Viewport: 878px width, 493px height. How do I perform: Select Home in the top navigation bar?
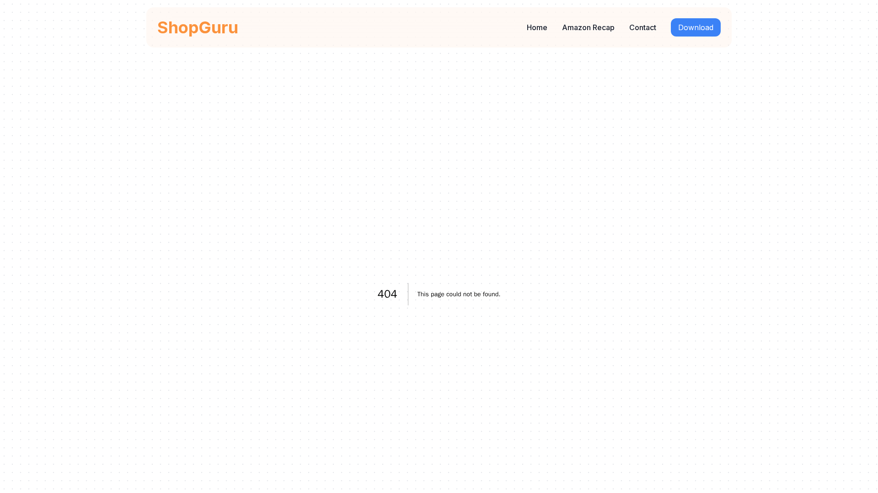coord(537,27)
